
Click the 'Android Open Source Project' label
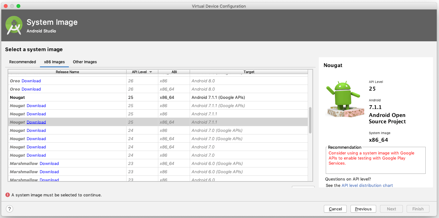(387, 118)
